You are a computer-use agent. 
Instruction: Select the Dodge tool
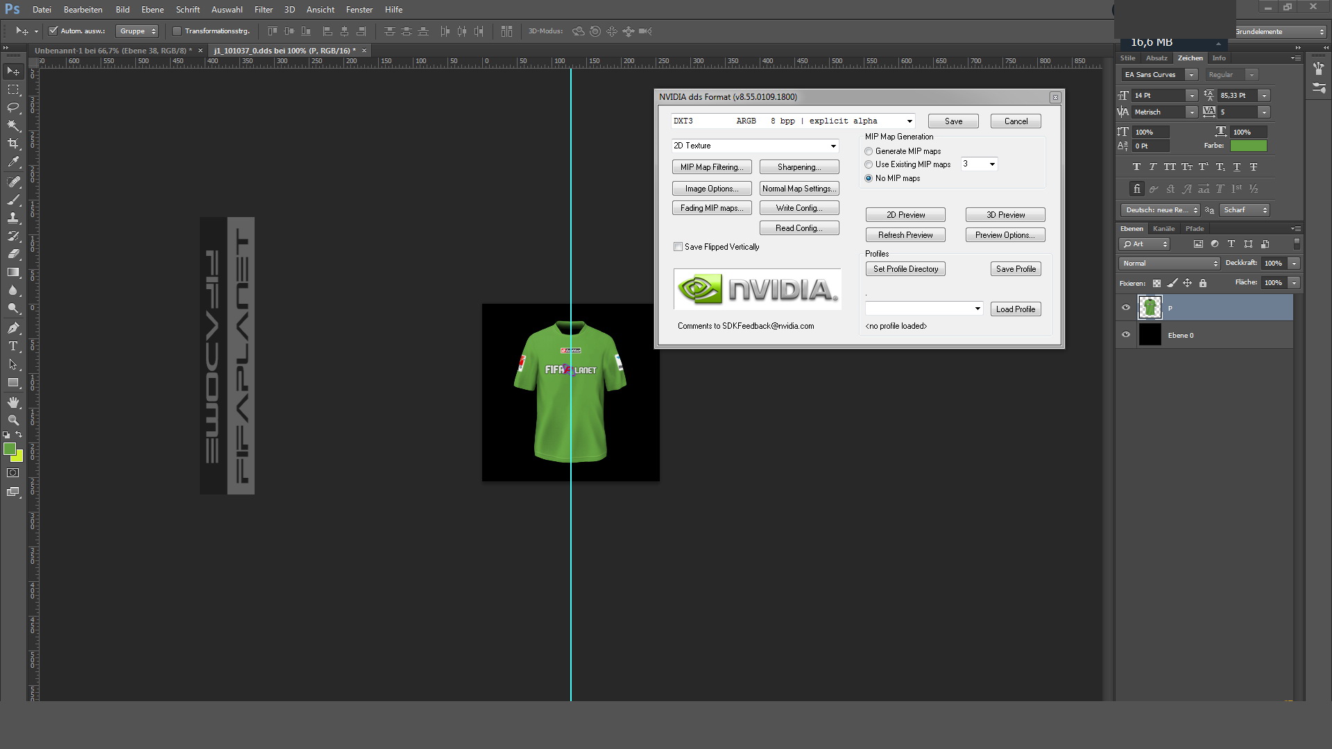click(13, 309)
